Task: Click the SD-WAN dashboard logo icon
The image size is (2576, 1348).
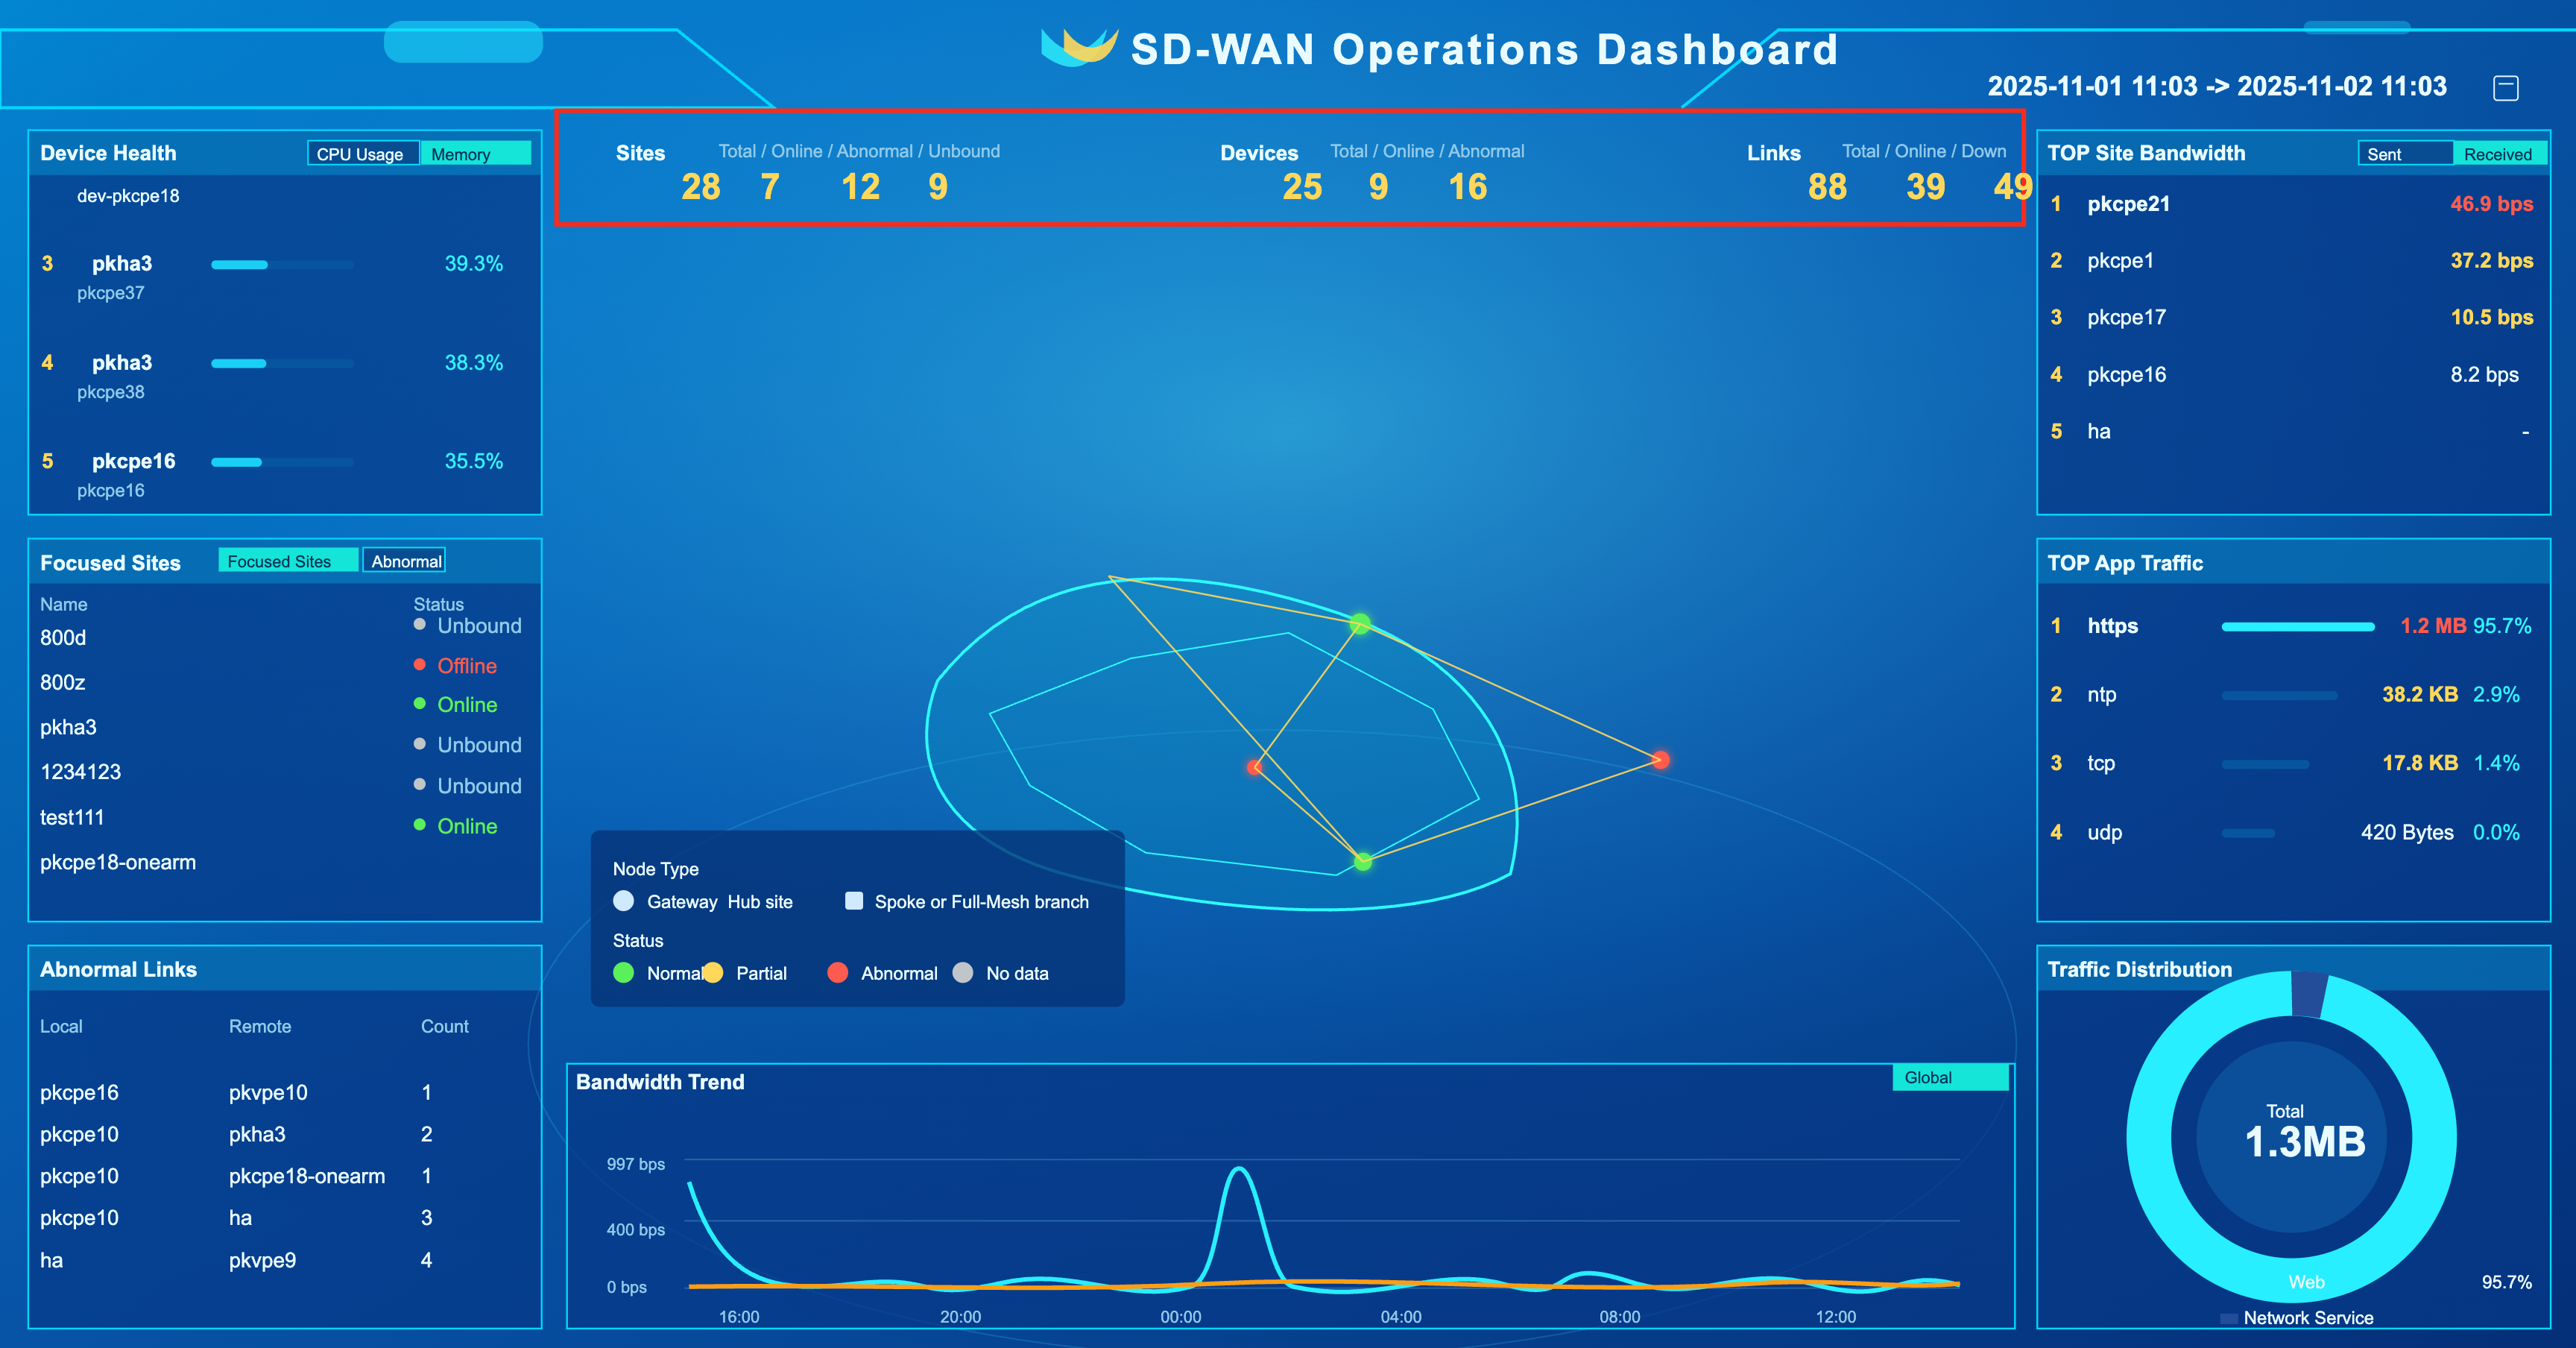Action: click(x=1078, y=47)
